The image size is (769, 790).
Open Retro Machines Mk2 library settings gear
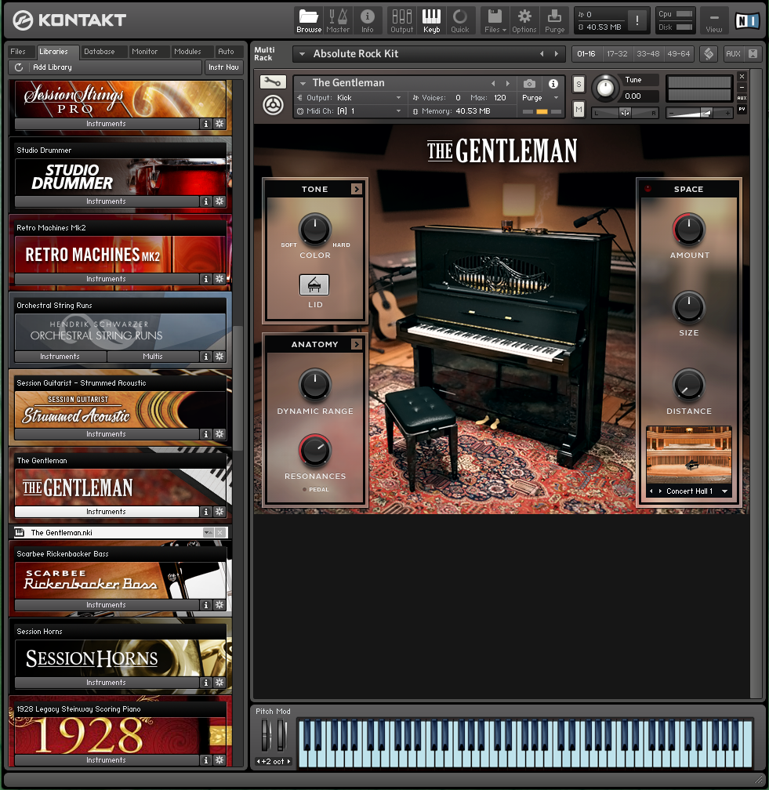pyautogui.click(x=219, y=279)
